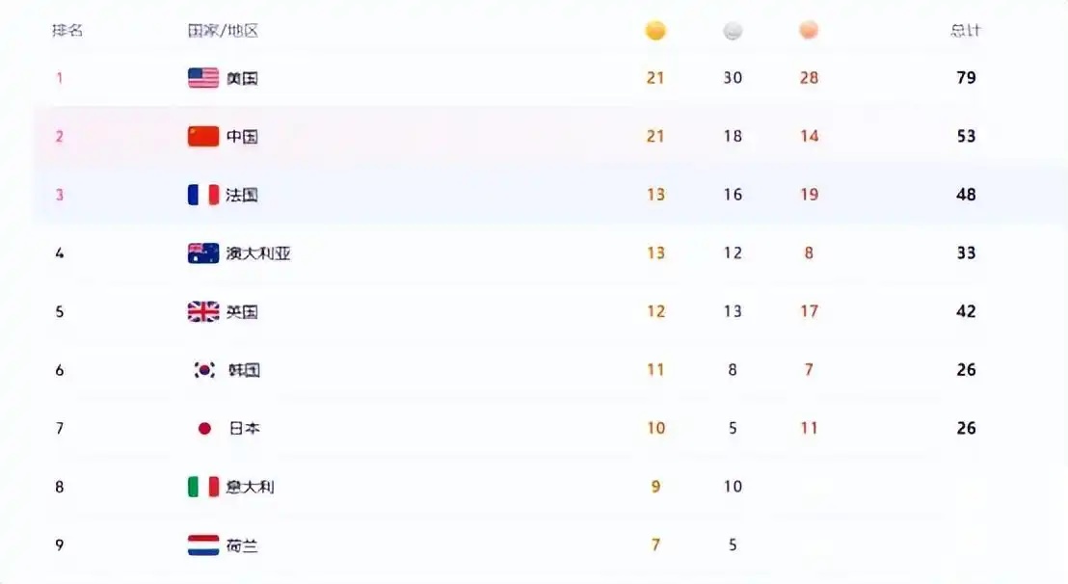Click the 总计 column header

tap(966, 31)
